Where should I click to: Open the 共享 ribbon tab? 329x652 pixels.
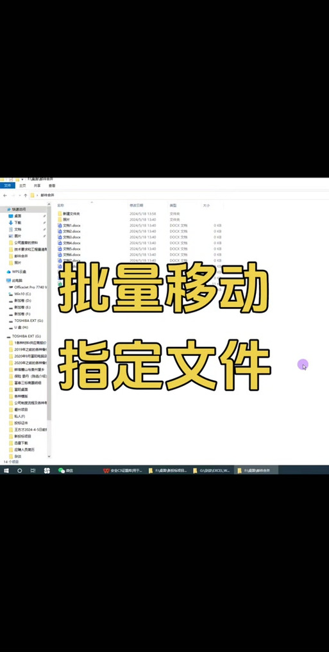(x=37, y=185)
